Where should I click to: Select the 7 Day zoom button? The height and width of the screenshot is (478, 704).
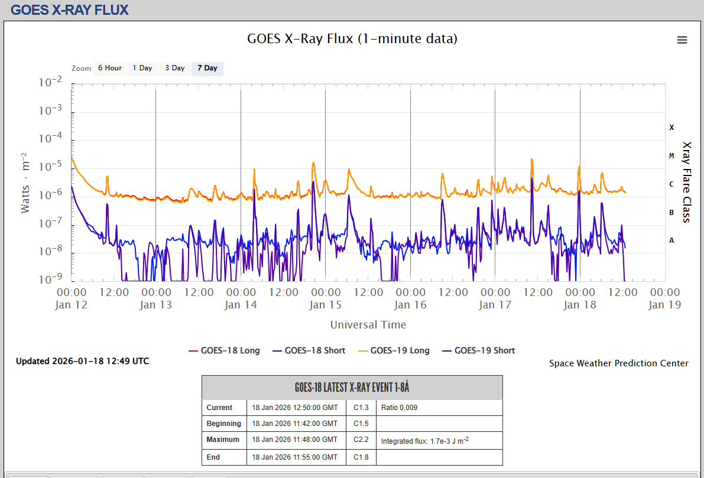coord(207,68)
